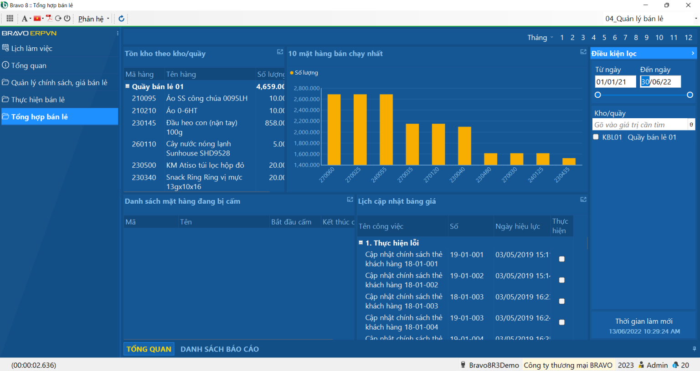Click the pin icon at bottom right
Screen dimensions: 700x371
tap(694, 349)
